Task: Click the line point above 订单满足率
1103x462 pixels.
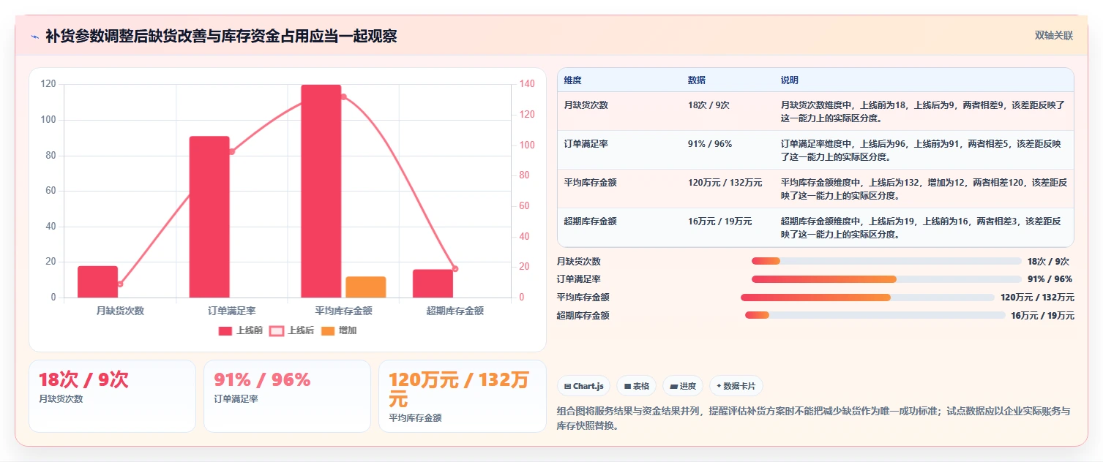Action: pos(231,151)
